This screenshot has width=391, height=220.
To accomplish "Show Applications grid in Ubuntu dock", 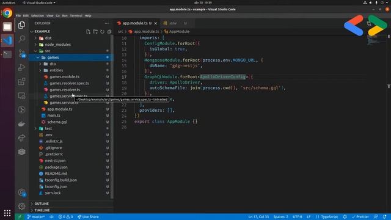I will click(x=7, y=213).
